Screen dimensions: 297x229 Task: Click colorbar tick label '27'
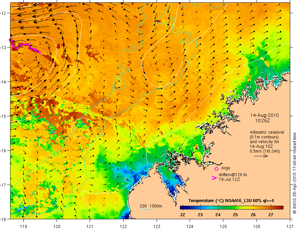click(x=271, y=215)
